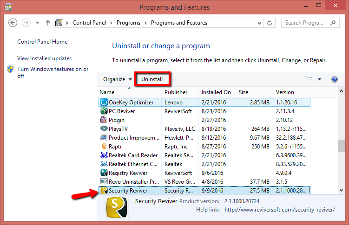Click the Security Reviver row icon
This screenshot has width=349, height=225.
point(104,190)
